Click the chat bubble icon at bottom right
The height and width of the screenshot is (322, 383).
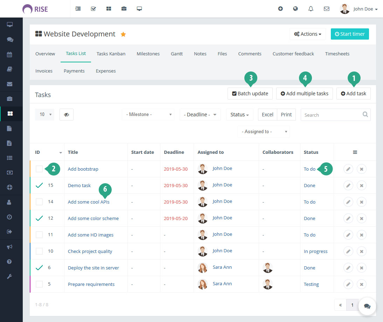point(367,306)
